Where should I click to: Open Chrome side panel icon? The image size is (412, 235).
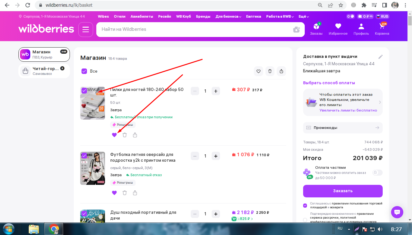[384, 5]
